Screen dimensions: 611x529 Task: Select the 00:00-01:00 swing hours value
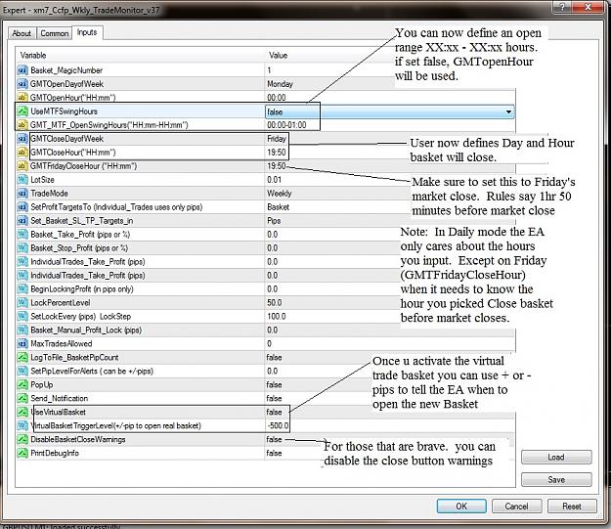[x=286, y=125]
